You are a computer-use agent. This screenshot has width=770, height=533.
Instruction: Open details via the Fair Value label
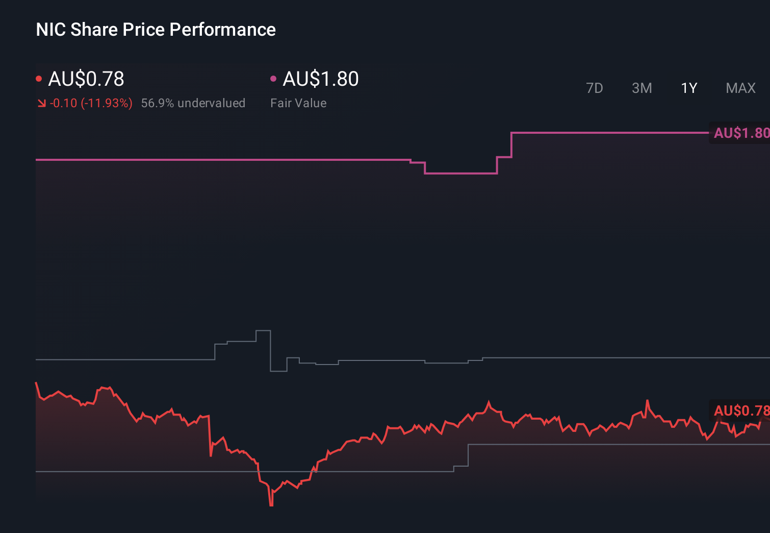pos(299,103)
